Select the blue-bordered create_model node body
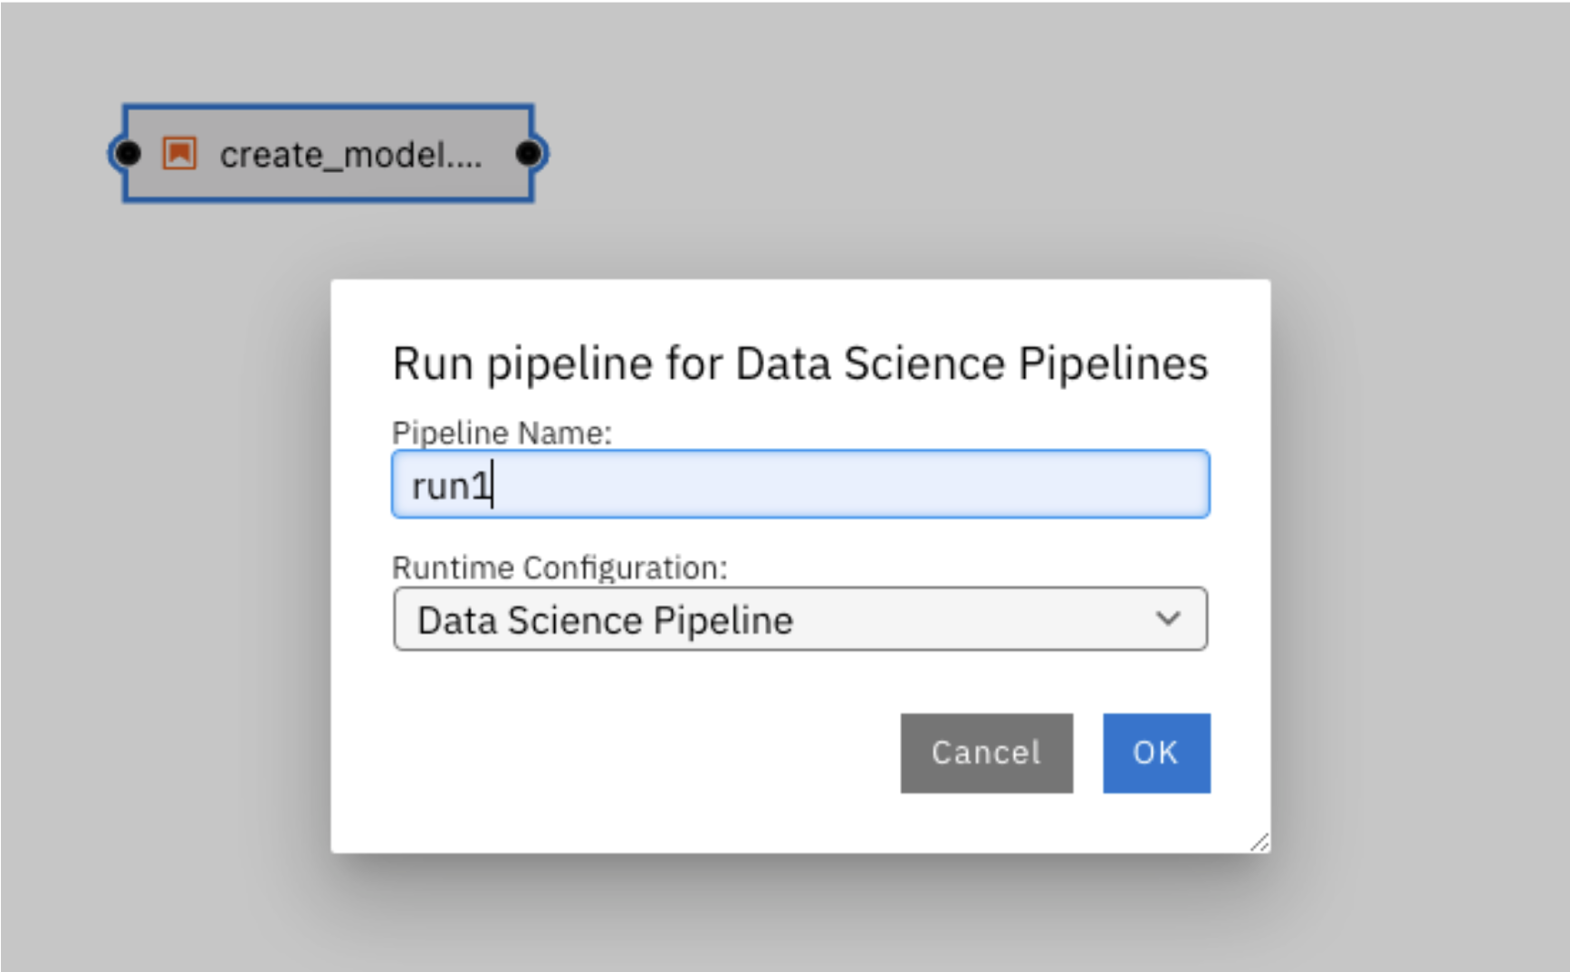Viewport: 1570px width, 972px height. 329,154
